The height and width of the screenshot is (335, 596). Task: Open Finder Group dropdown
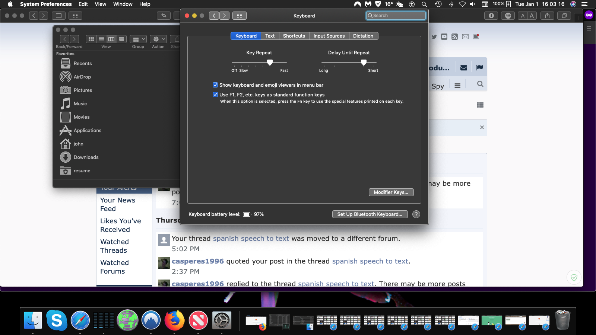pos(138,39)
